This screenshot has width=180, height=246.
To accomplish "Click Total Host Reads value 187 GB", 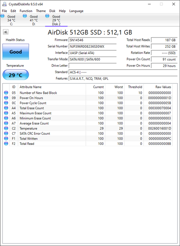I will pyautogui.click(x=164, y=40).
